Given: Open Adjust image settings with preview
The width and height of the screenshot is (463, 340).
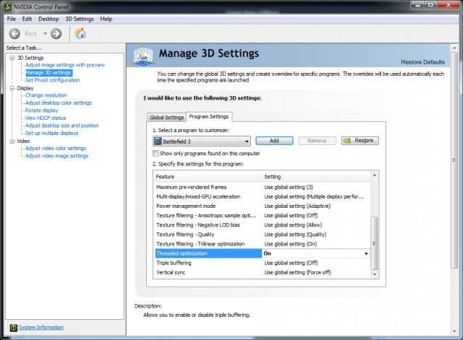Looking at the screenshot, I should tap(65, 65).
